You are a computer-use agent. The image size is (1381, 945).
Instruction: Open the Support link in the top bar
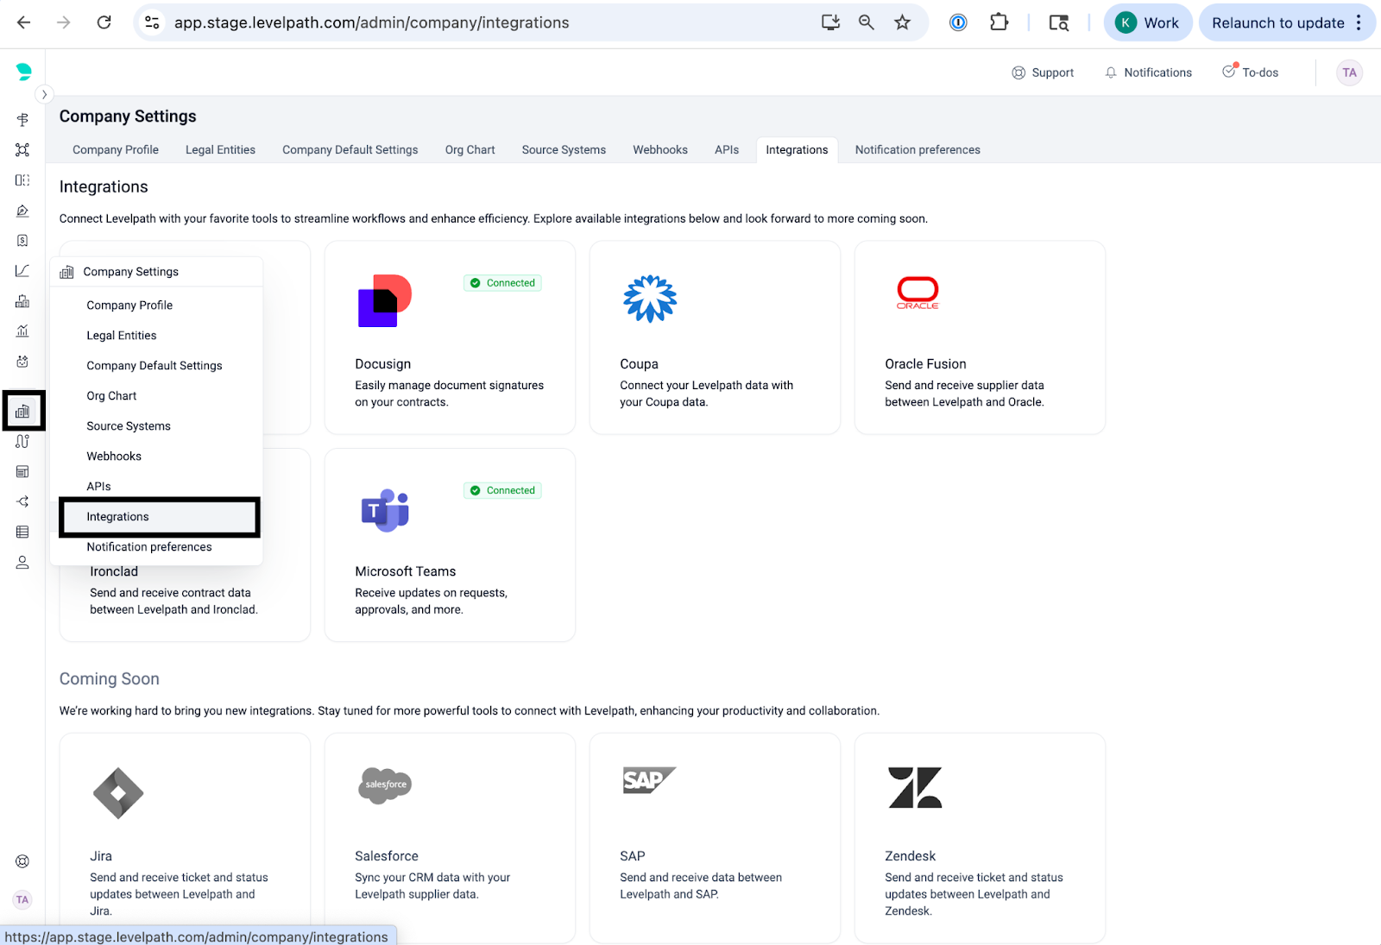[x=1043, y=72]
